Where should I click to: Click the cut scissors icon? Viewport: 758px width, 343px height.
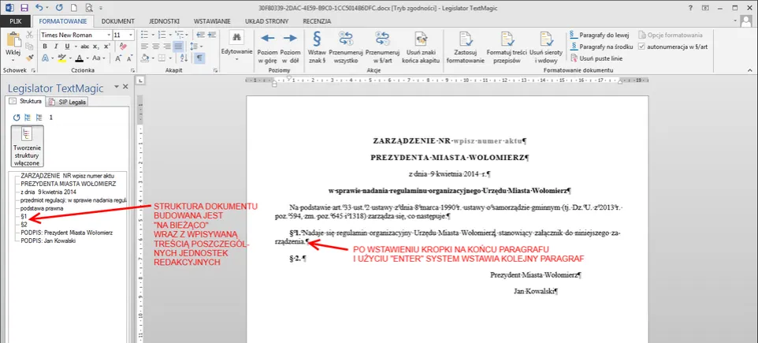pyautogui.click(x=29, y=35)
